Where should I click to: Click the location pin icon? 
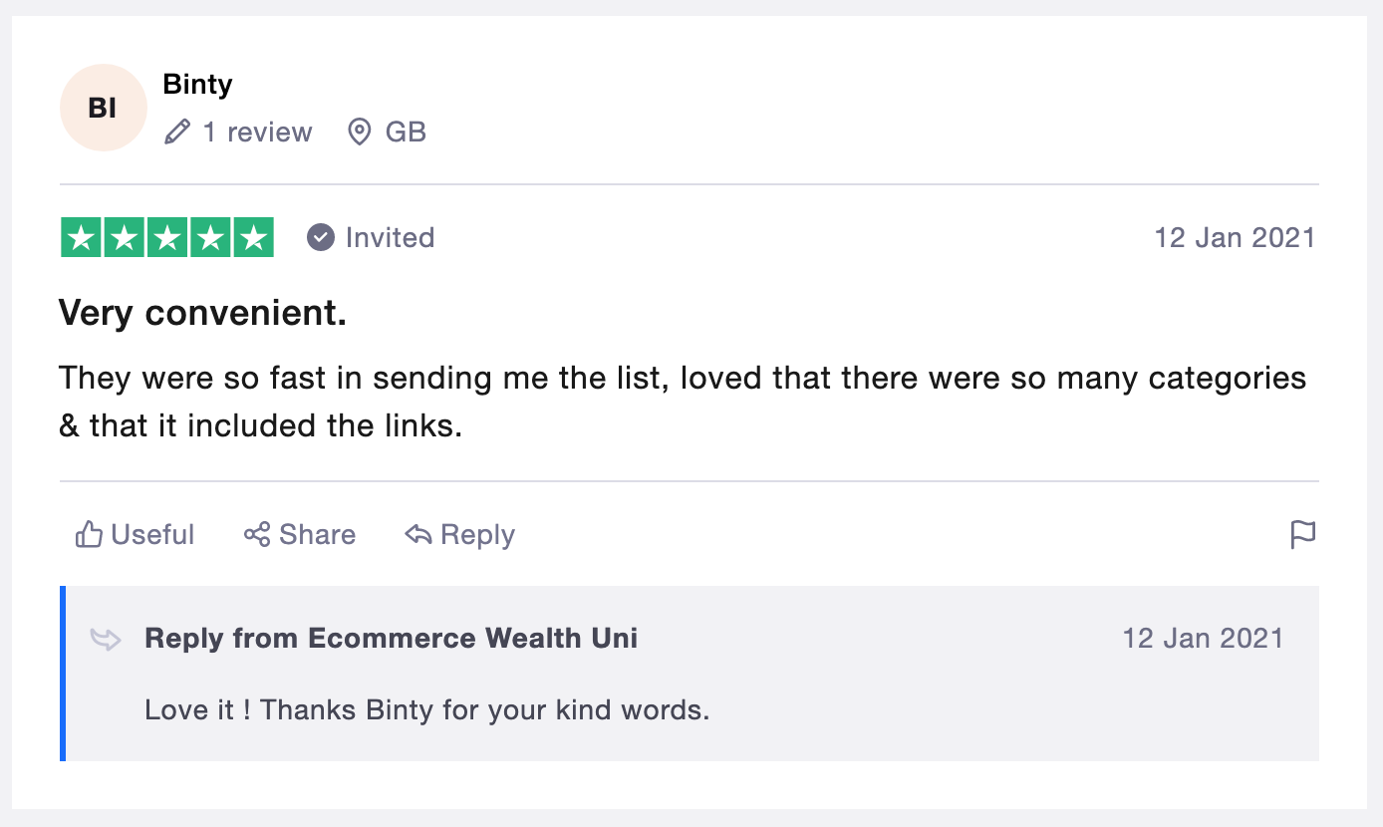click(x=359, y=132)
